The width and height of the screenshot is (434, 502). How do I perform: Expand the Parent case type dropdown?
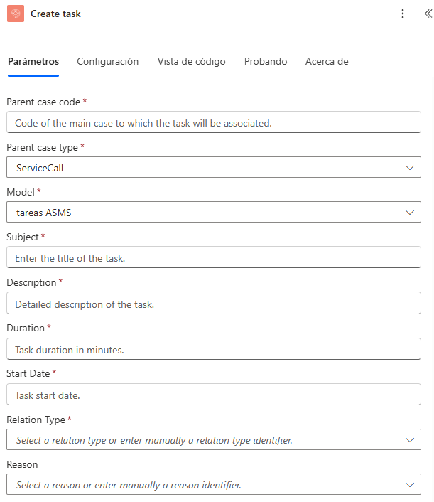point(409,168)
